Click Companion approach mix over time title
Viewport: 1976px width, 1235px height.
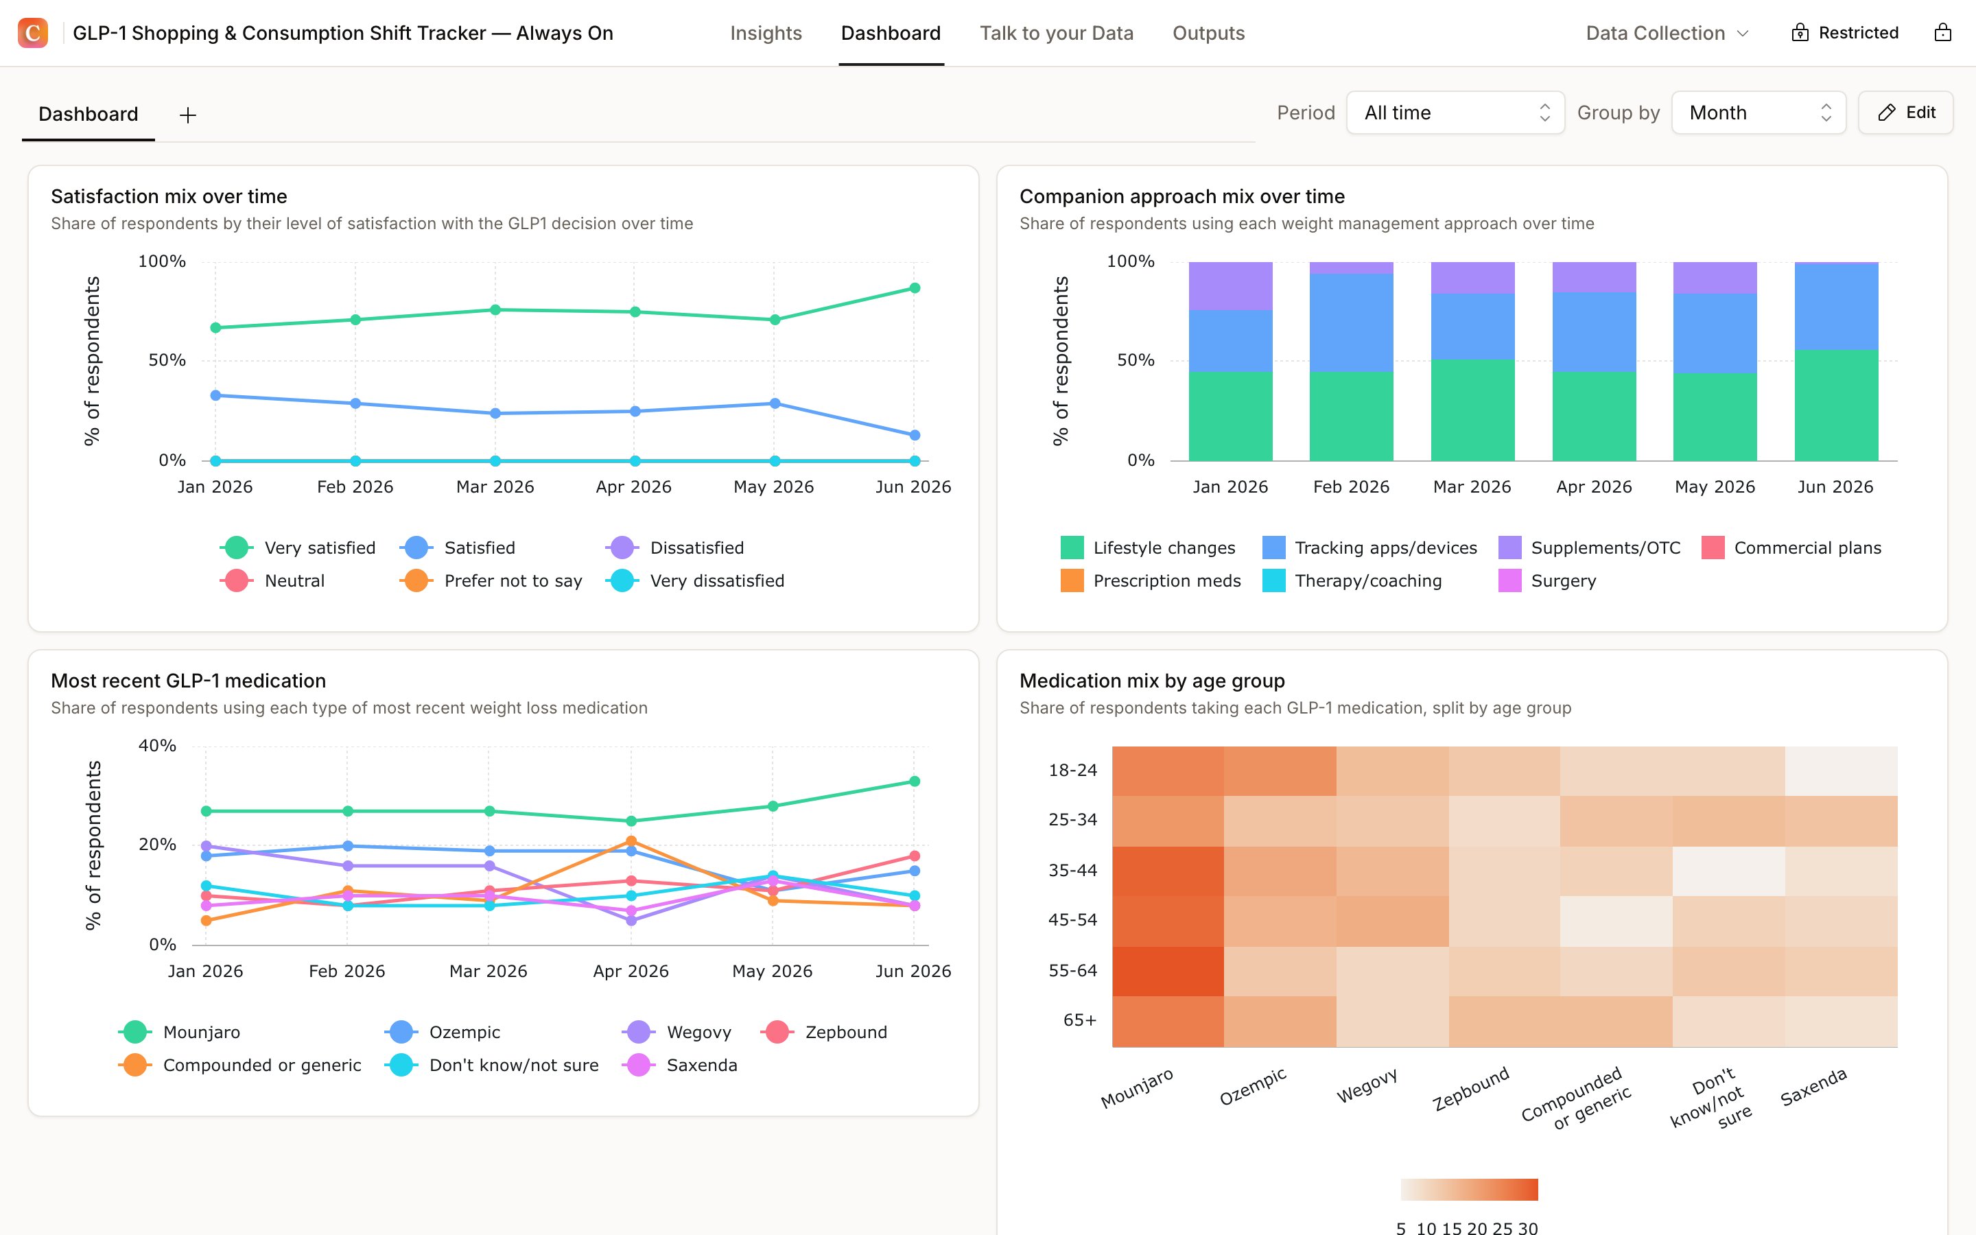coord(1181,197)
